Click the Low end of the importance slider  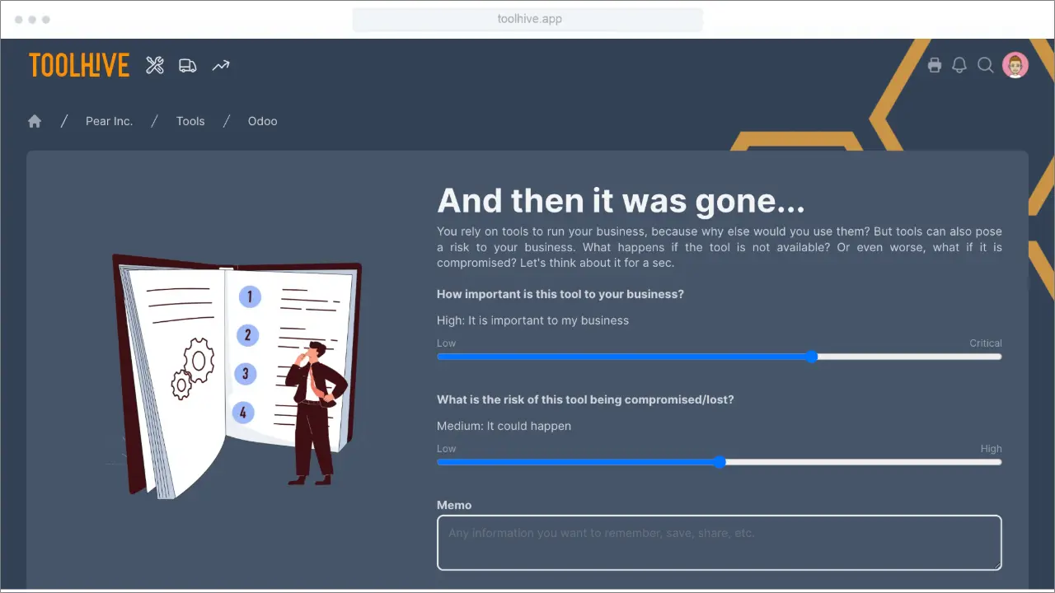pyautogui.click(x=441, y=357)
